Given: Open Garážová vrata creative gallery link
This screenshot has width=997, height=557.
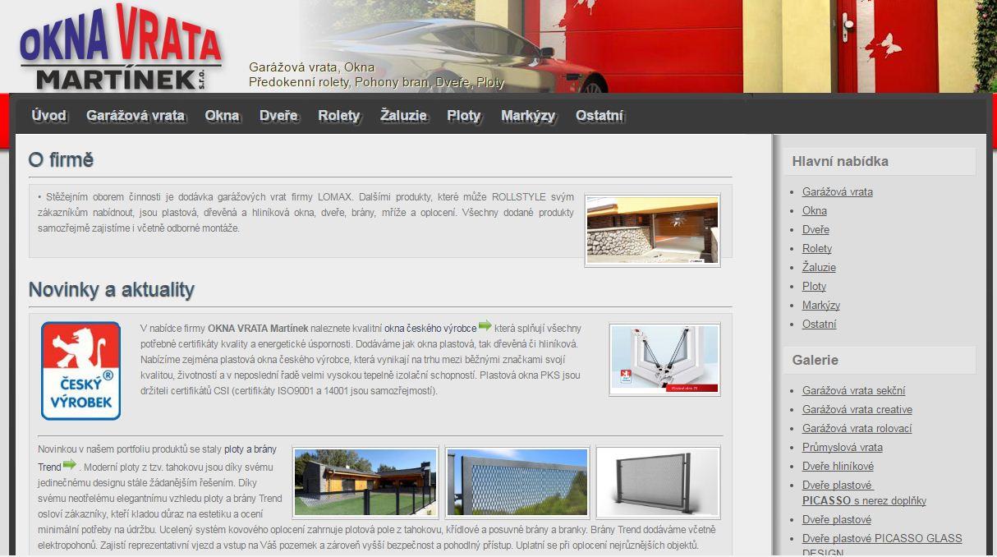Looking at the screenshot, I should [x=857, y=410].
